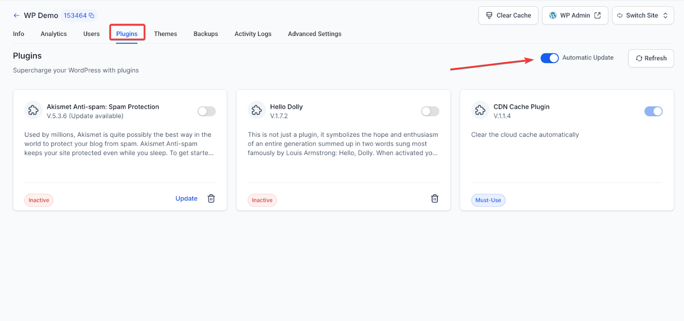Screen dimensions: 684x321
Task: Click the Refresh button
Action: tap(651, 59)
